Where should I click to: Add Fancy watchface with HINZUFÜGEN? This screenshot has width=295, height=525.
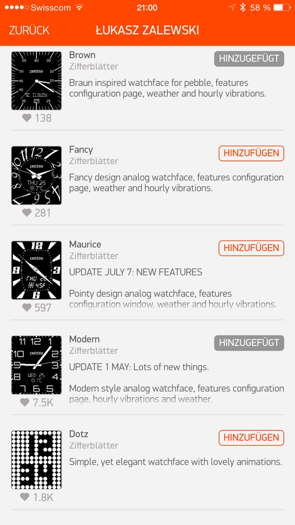[251, 153]
